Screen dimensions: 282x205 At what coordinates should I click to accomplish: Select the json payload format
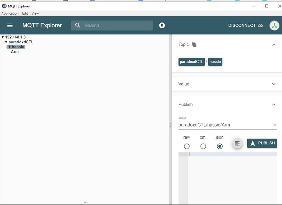pyautogui.click(x=220, y=146)
